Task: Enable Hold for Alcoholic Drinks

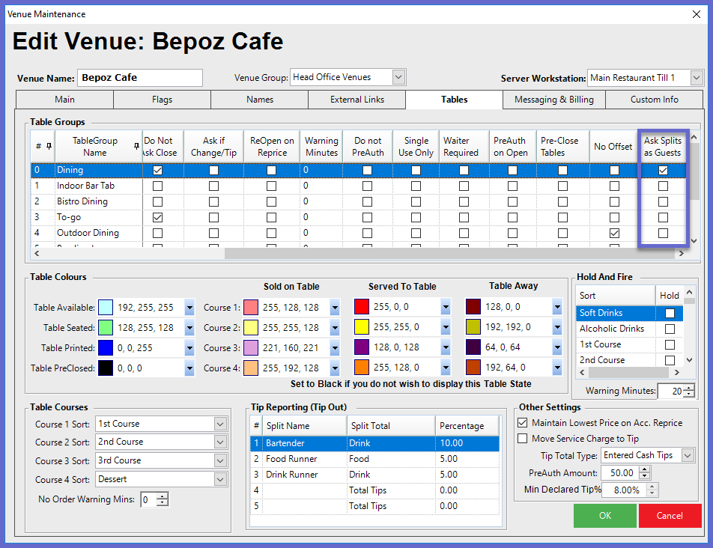Action: [670, 329]
